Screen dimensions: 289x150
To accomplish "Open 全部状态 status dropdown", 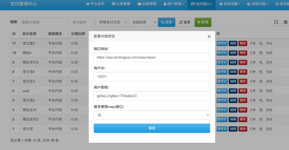I will point(142,22).
